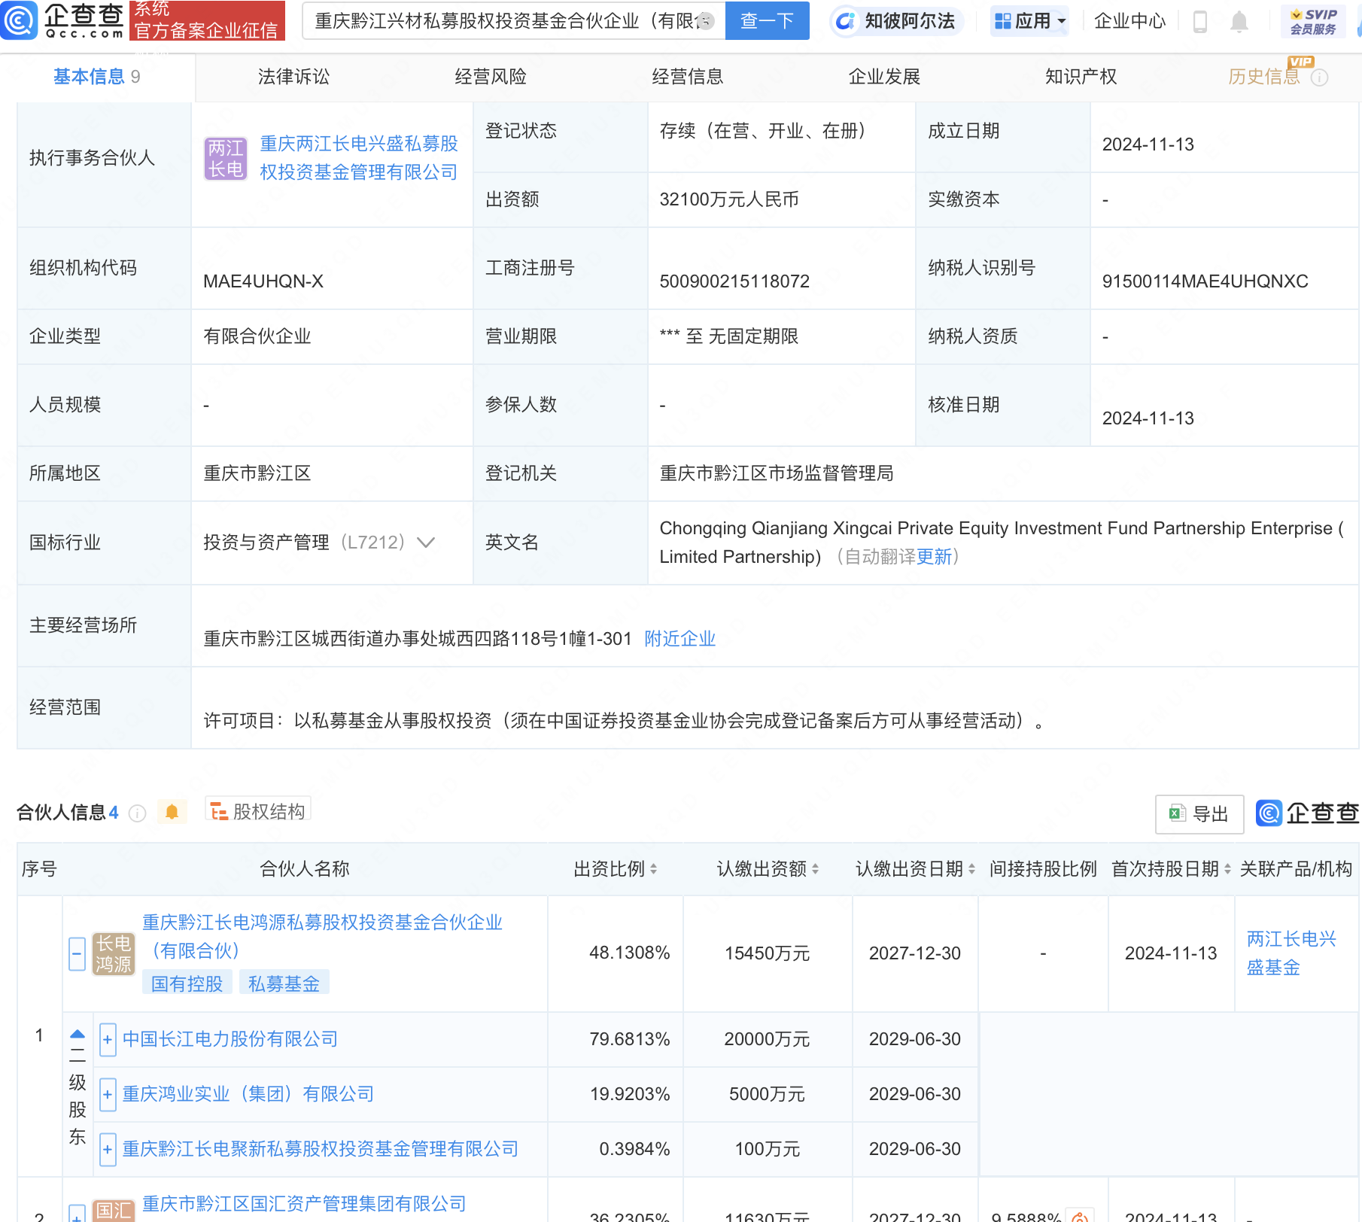Click info icon next to 合伙人信息
This screenshot has height=1222, width=1362.
pos(137,813)
